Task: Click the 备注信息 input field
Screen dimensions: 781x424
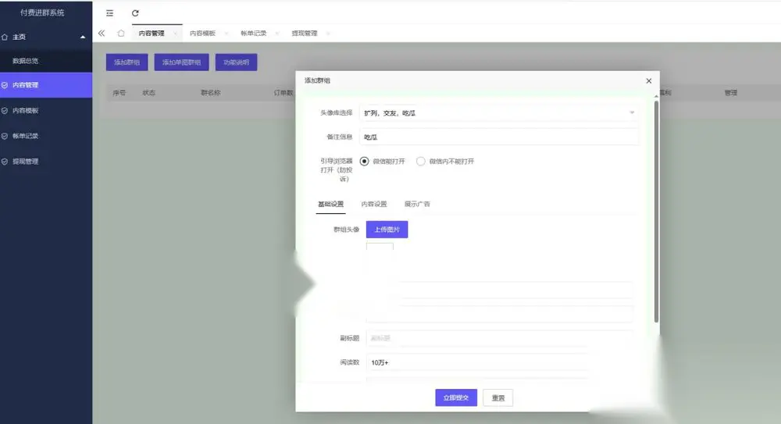Action: (498, 137)
